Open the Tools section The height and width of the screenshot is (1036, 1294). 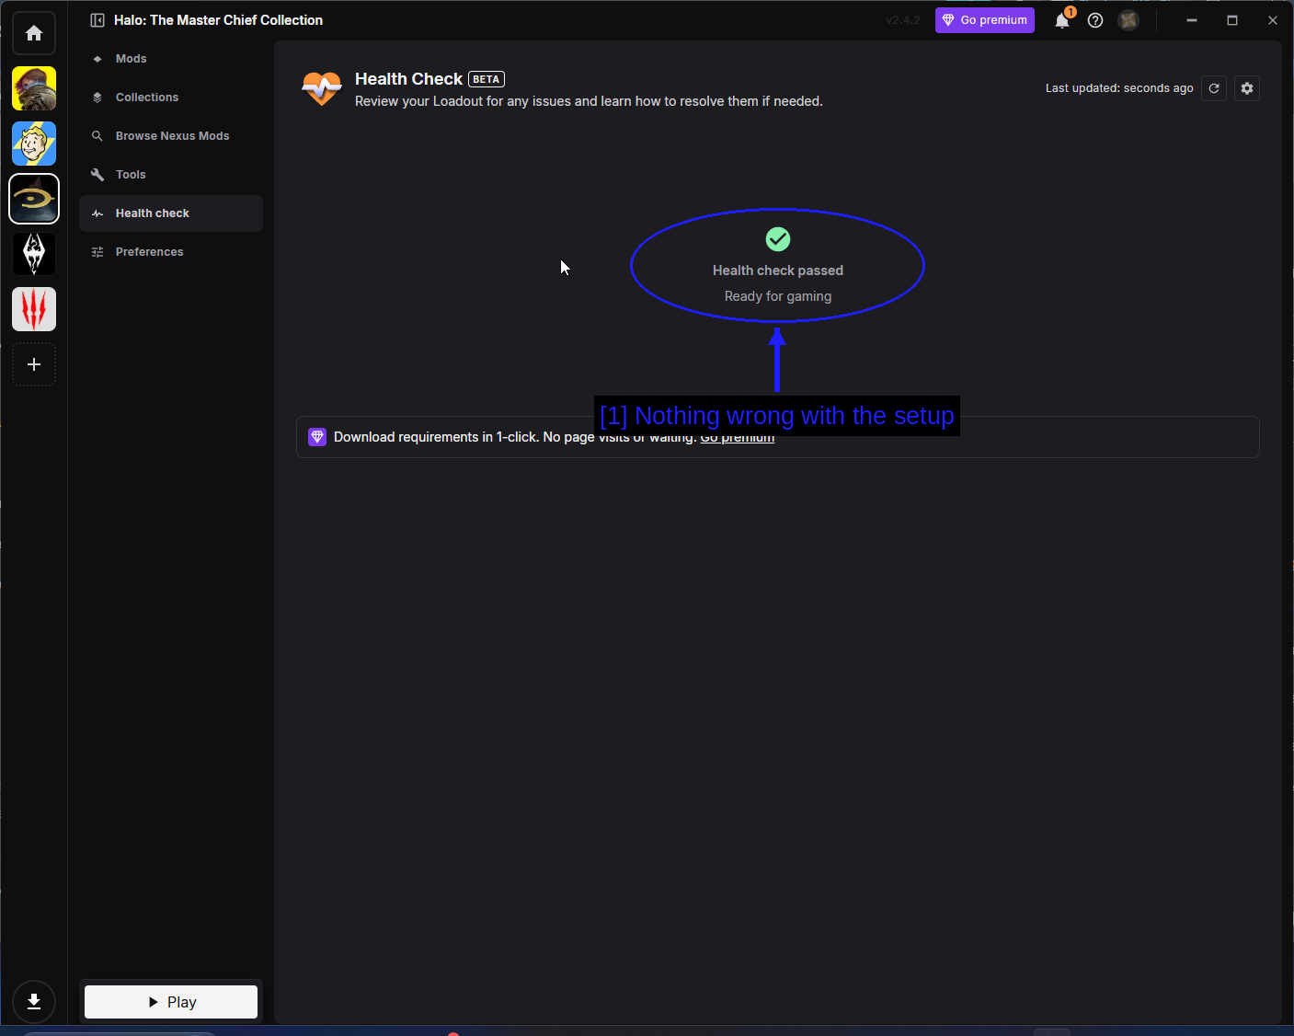coord(171,175)
